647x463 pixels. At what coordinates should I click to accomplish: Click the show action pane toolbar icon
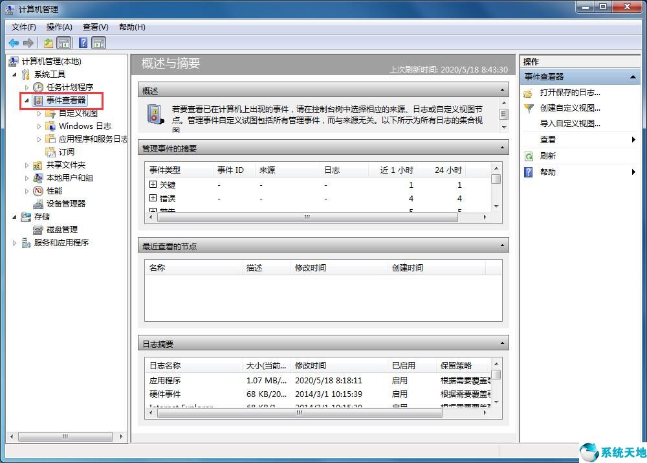point(98,43)
